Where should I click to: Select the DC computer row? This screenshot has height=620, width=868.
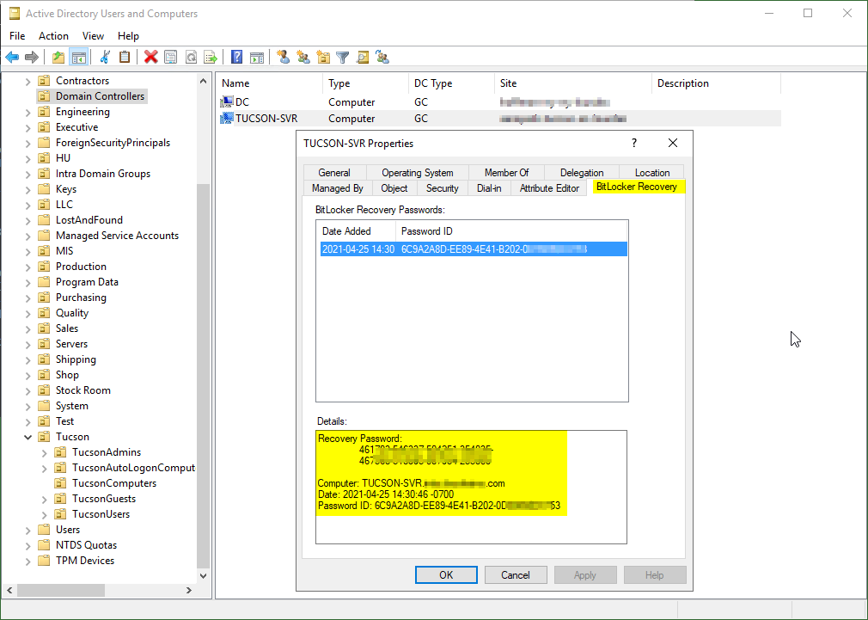point(498,102)
